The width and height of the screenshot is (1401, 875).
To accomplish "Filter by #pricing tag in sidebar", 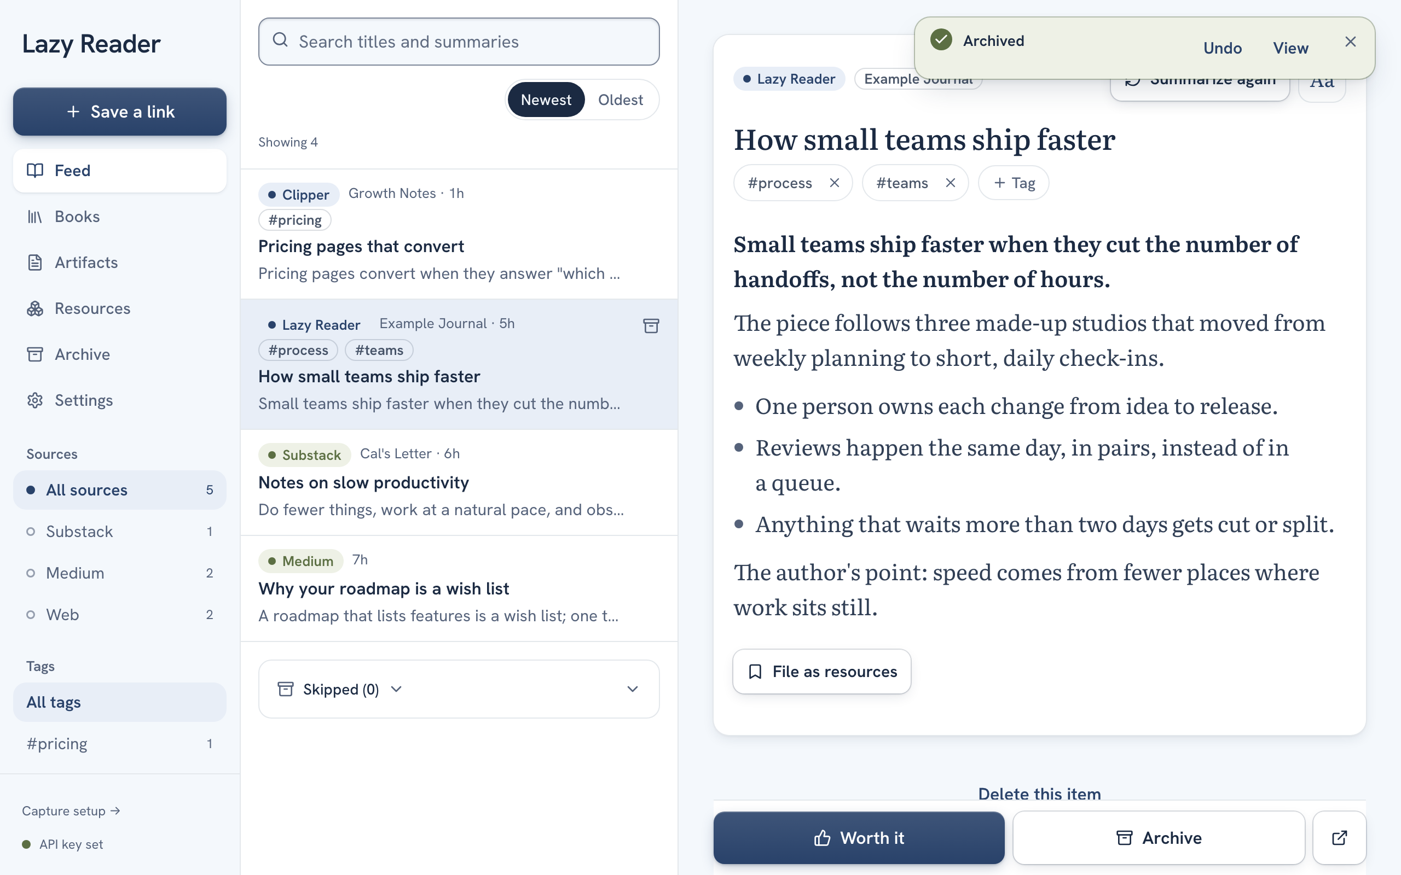I will pos(120,744).
